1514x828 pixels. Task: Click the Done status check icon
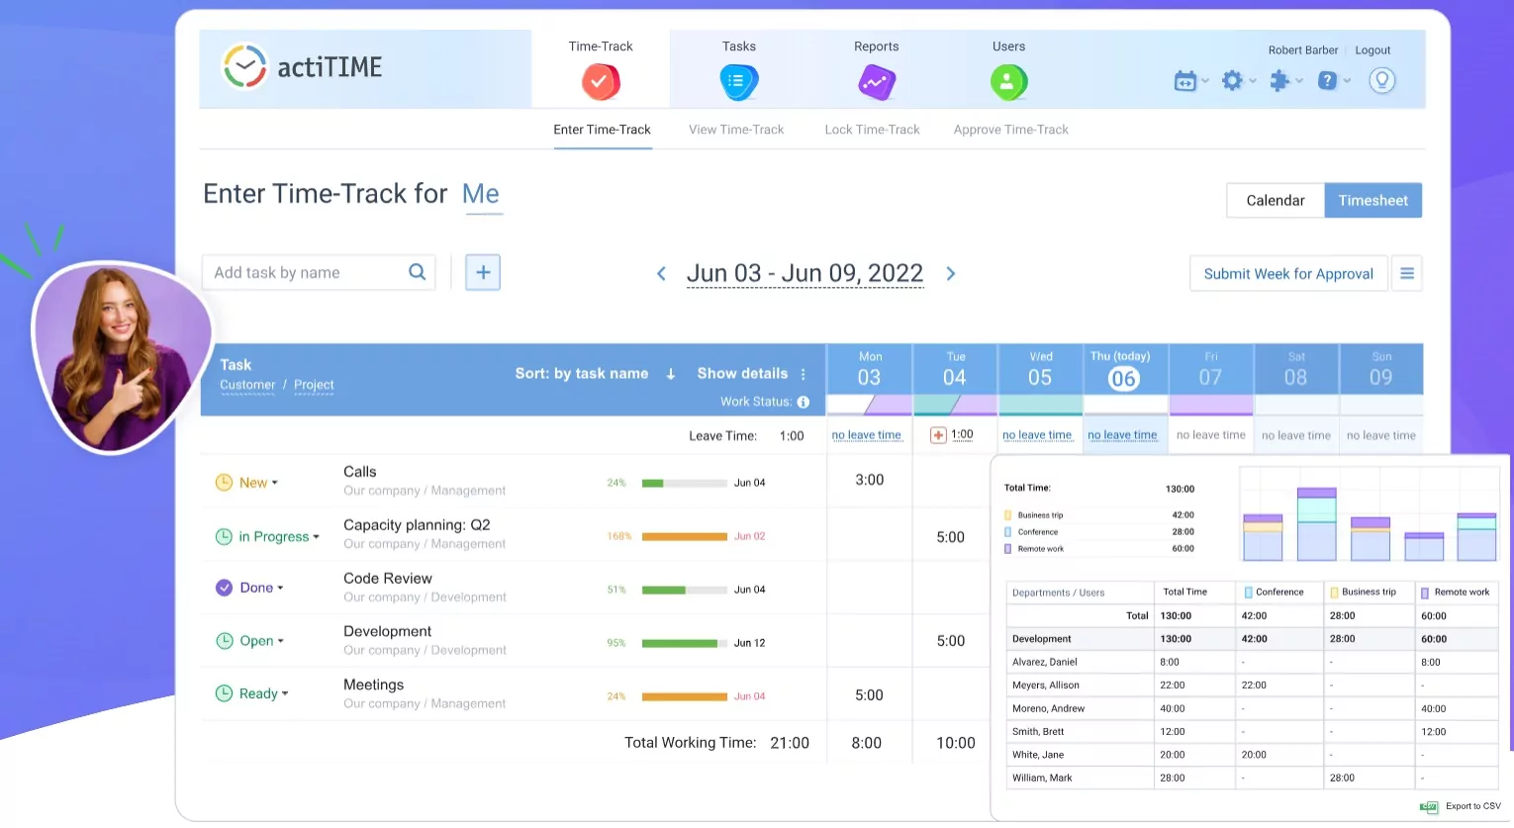[x=224, y=588]
